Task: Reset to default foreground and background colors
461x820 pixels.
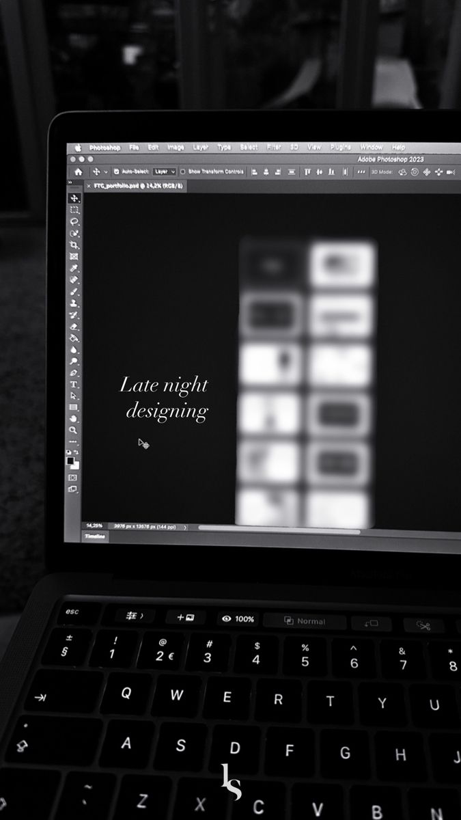Action: (x=69, y=452)
